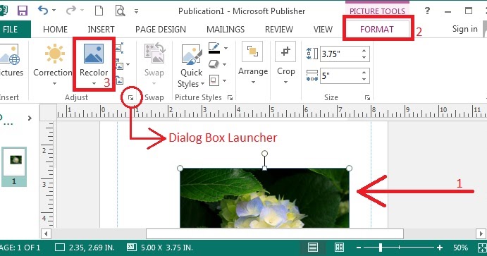Switch to two-page spread view

point(339,248)
